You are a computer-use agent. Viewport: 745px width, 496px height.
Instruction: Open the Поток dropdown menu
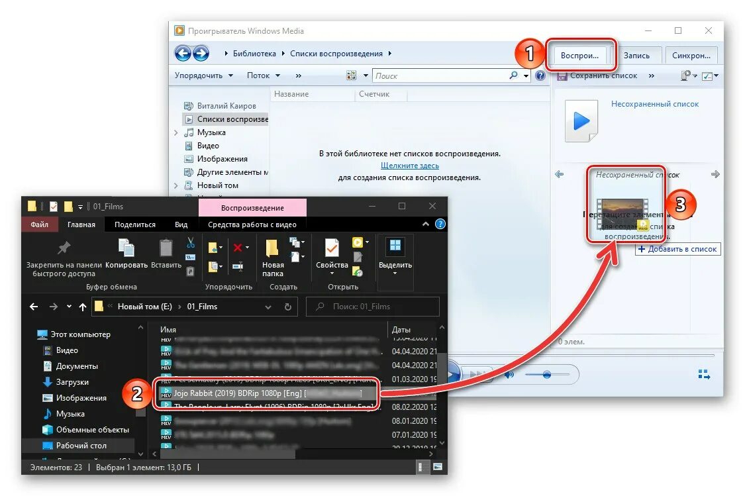[x=263, y=75]
